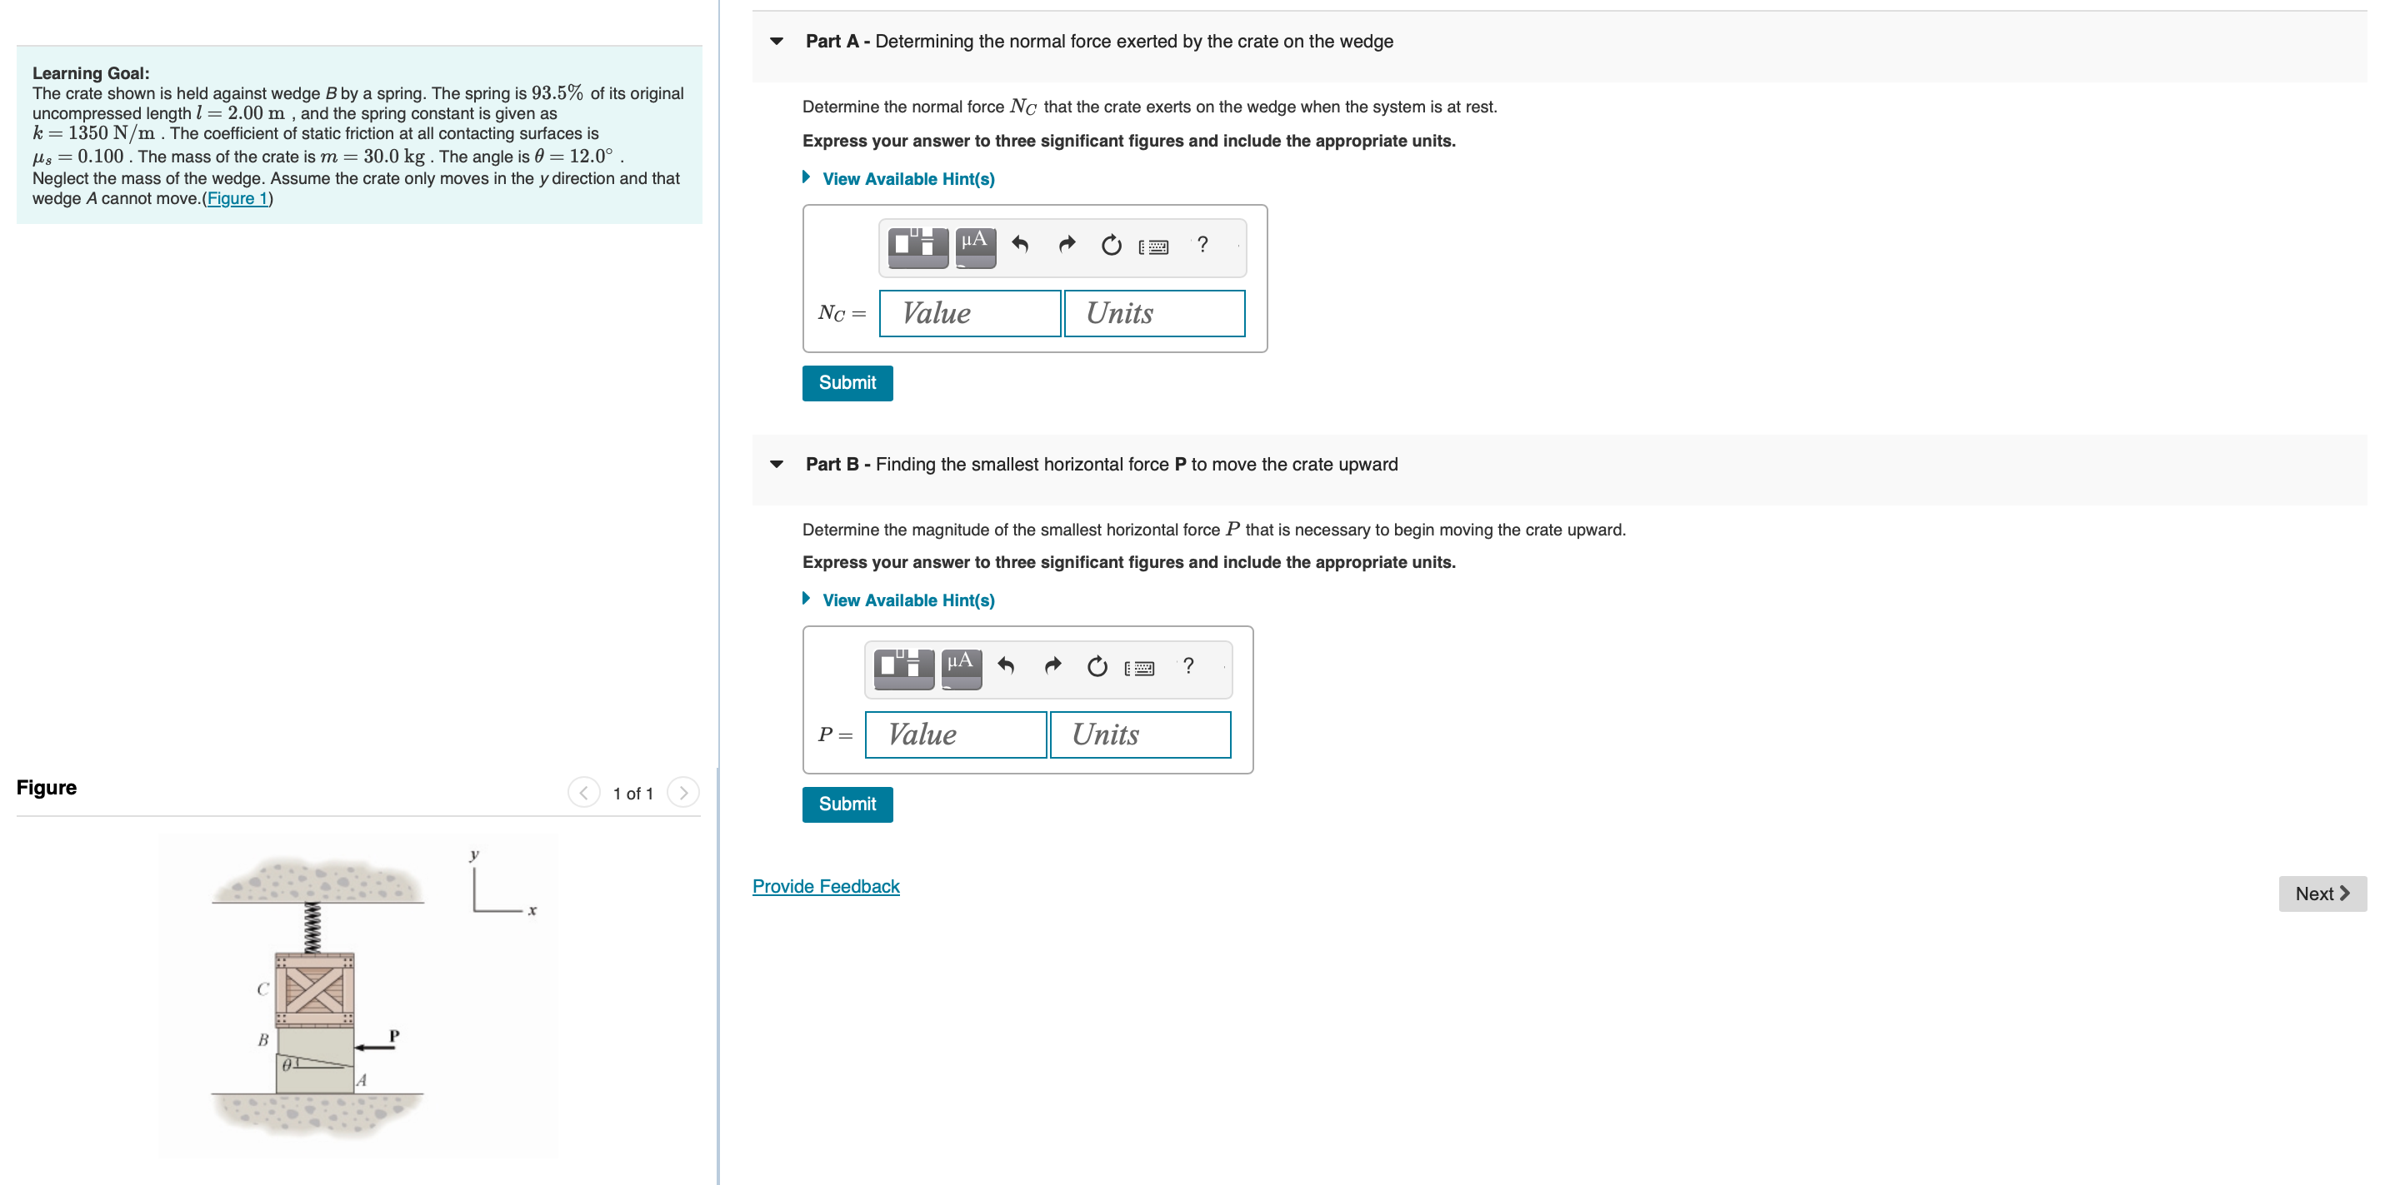Viewport: 2400px width, 1185px height.
Task: Expand View Available Hint(s) under Part B
Action: point(907,600)
